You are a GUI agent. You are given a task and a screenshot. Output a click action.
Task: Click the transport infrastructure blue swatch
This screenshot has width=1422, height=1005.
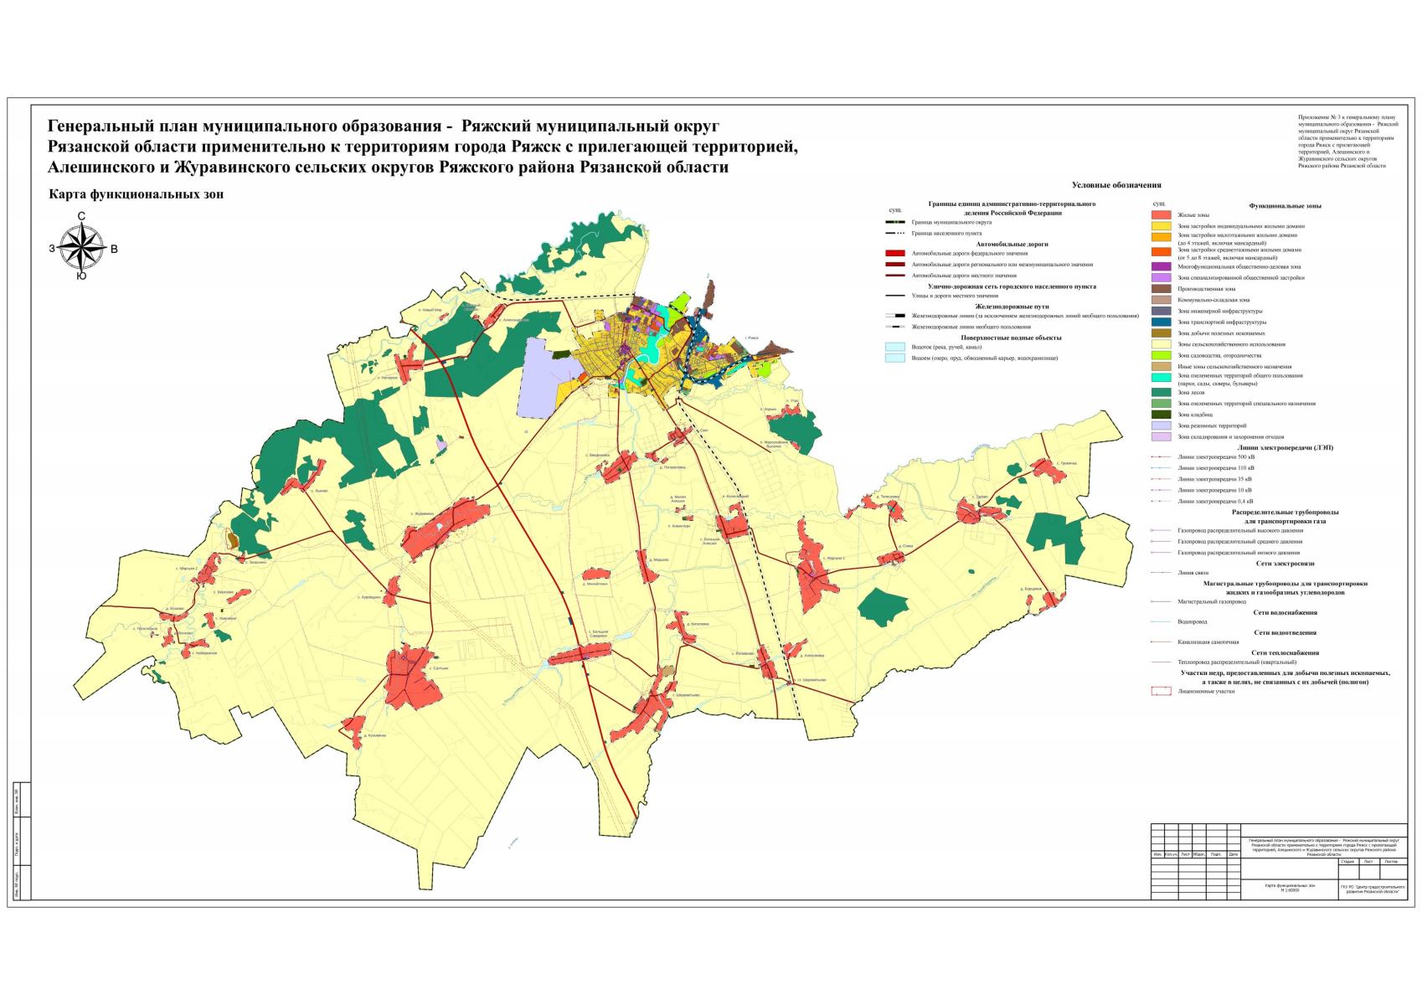[x=1161, y=322]
